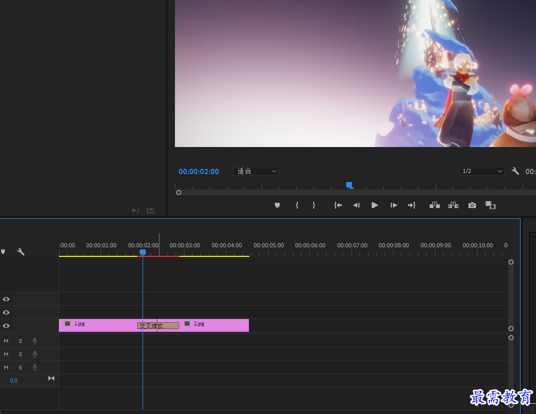This screenshot has width=536, height=414.
Task: Click the Program monitor zoom scroll handle
Action: 179,193
